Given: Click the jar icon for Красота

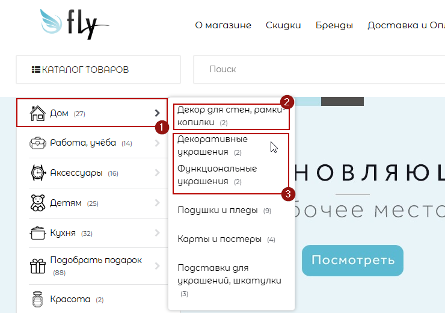Looking at the screenshot, I should [x=38, y=299].
